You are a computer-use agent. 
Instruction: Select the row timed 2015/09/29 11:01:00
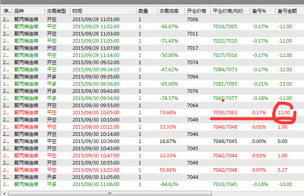(95, 19)
